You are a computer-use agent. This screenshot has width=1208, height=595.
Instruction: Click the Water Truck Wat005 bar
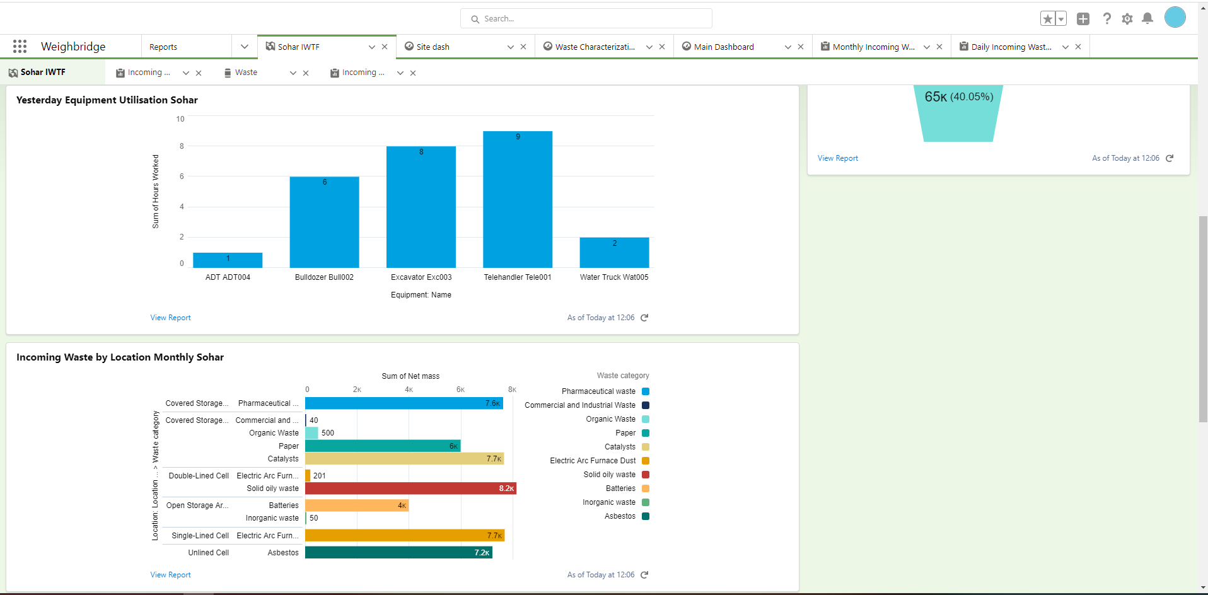coord(615,253)
